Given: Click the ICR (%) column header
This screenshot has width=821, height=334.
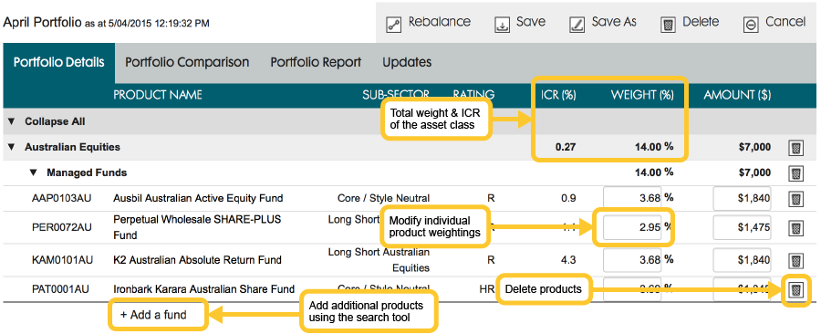Looking at the screenshot, I should pos(558,95).
